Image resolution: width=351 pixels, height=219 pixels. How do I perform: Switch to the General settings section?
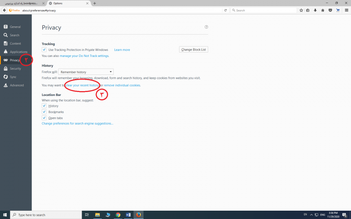tap(15, 27)
